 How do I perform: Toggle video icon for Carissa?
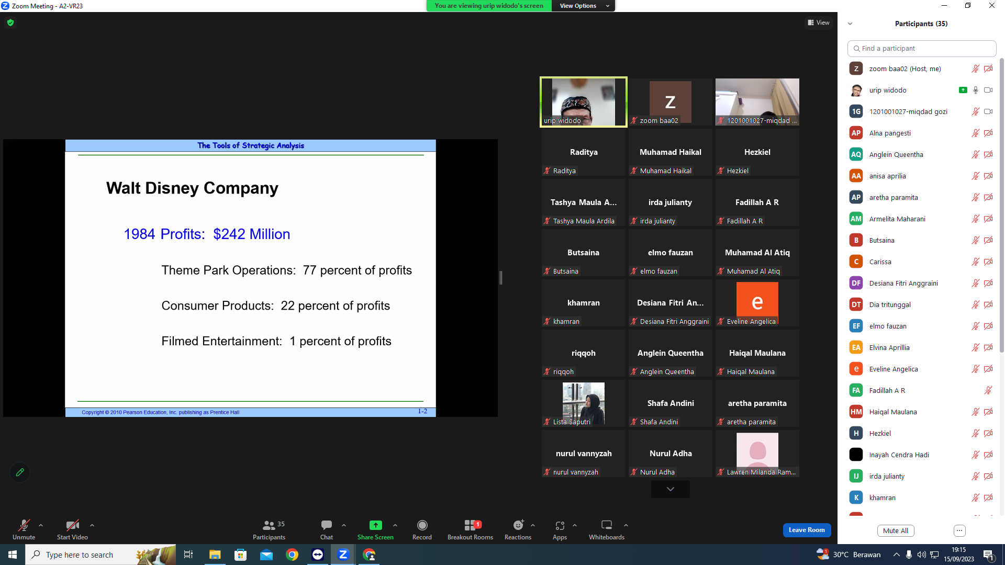[x=988, y=262]
